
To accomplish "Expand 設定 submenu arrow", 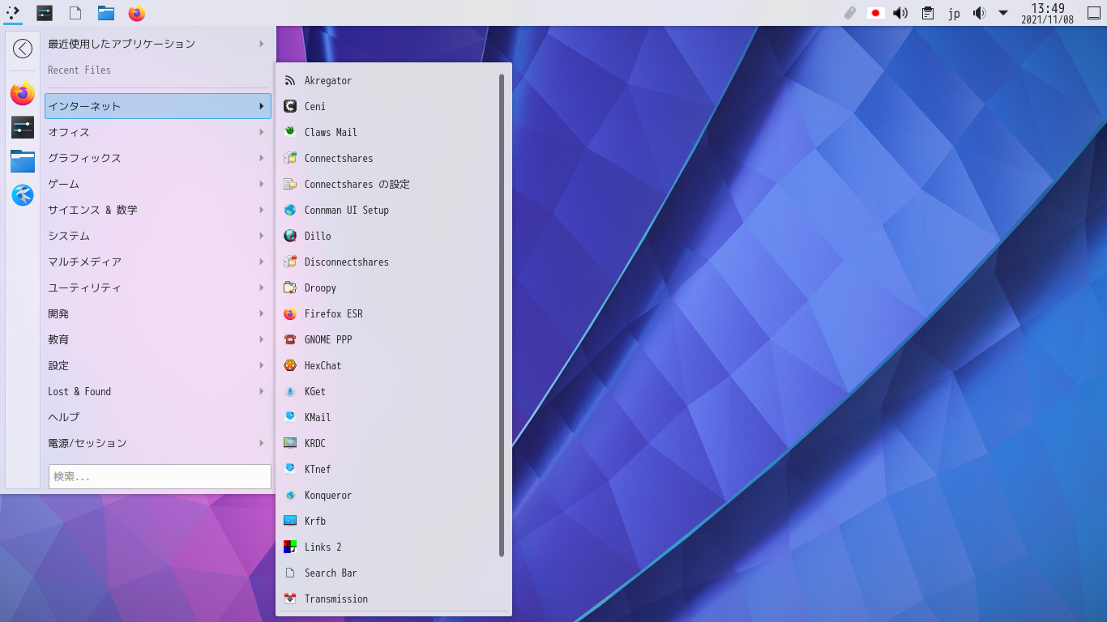I will point(262,365).
